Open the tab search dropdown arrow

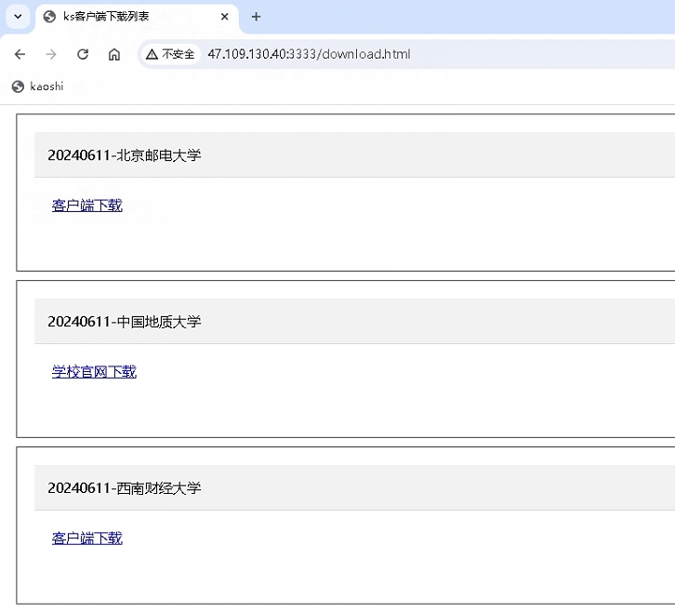point(18,17)
